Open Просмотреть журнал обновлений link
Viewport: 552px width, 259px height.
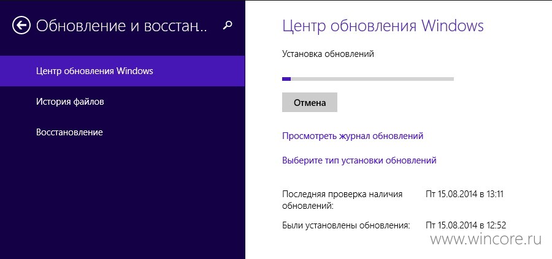(353, 136)
